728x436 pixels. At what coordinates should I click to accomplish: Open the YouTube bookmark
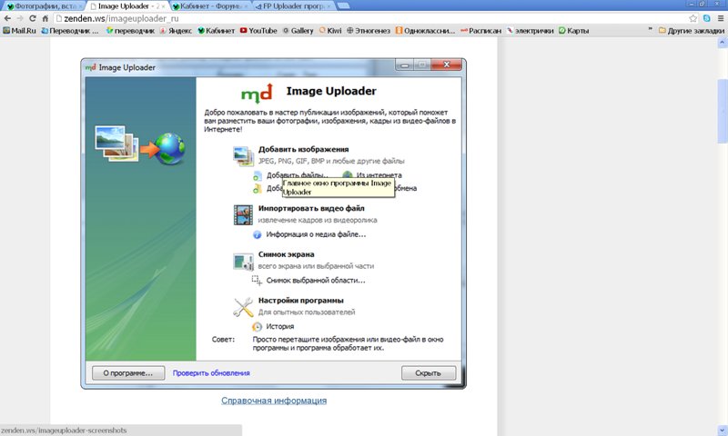click(x=258, y=31)
